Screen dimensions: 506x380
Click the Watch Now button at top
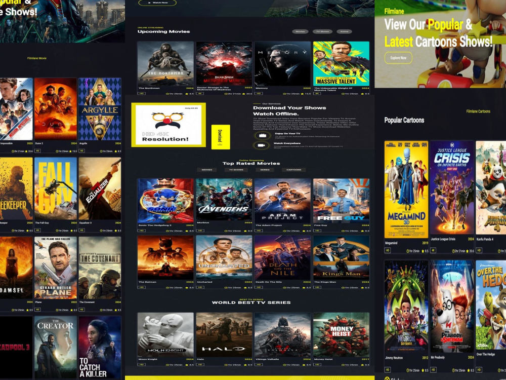pos(157,3)
